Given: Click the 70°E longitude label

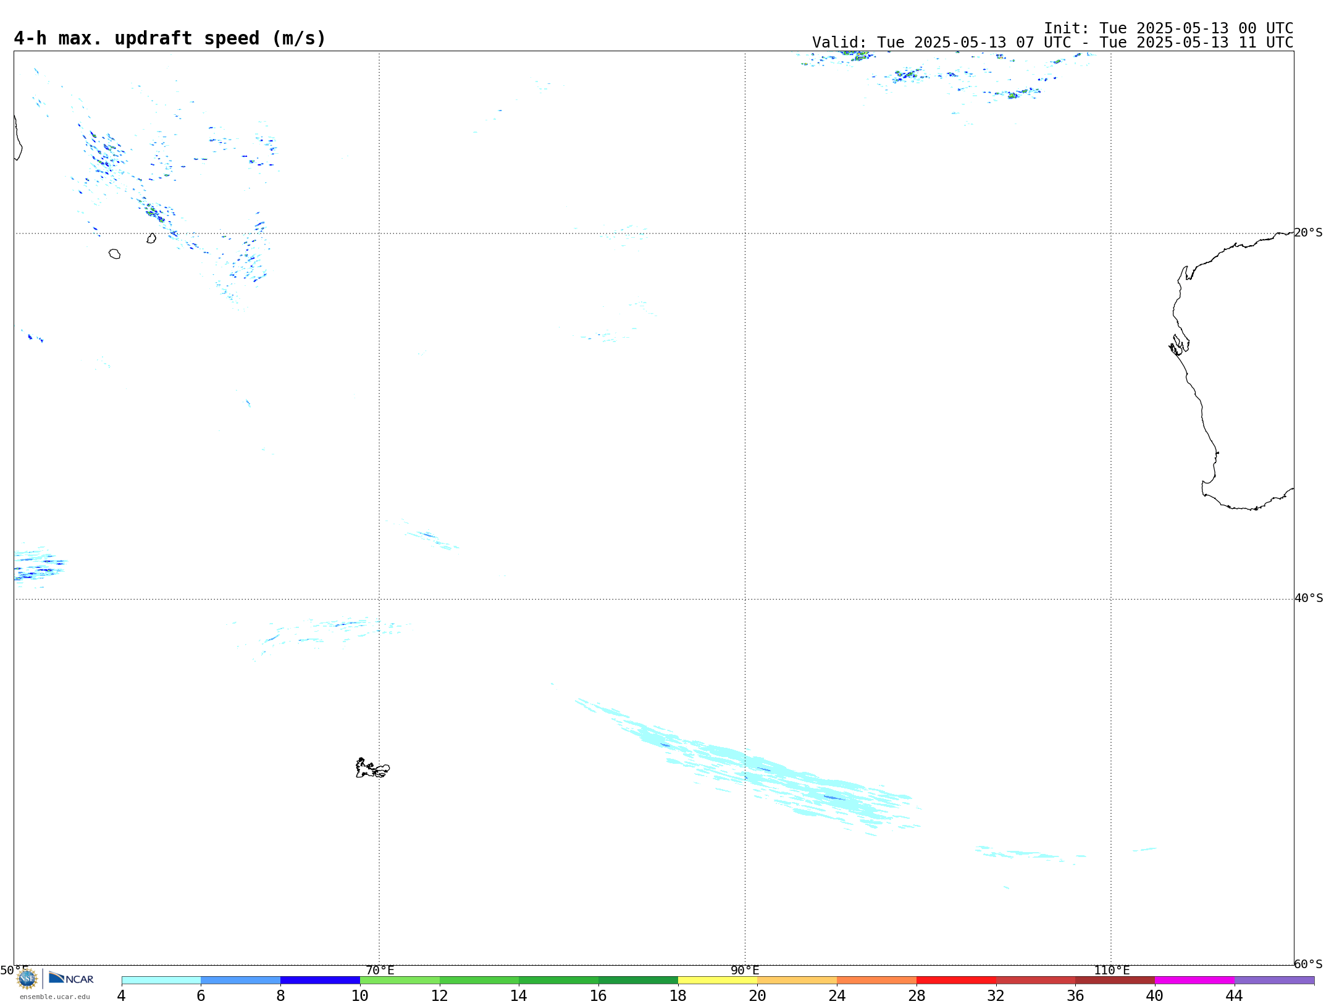Looking at the screenshot, I should click(380, 970).
